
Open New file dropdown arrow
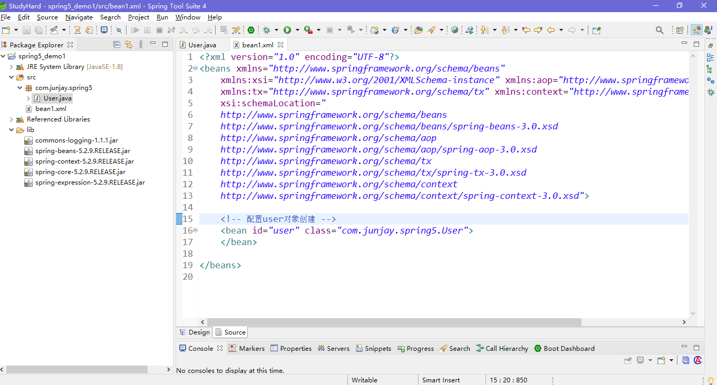[16, 30]
